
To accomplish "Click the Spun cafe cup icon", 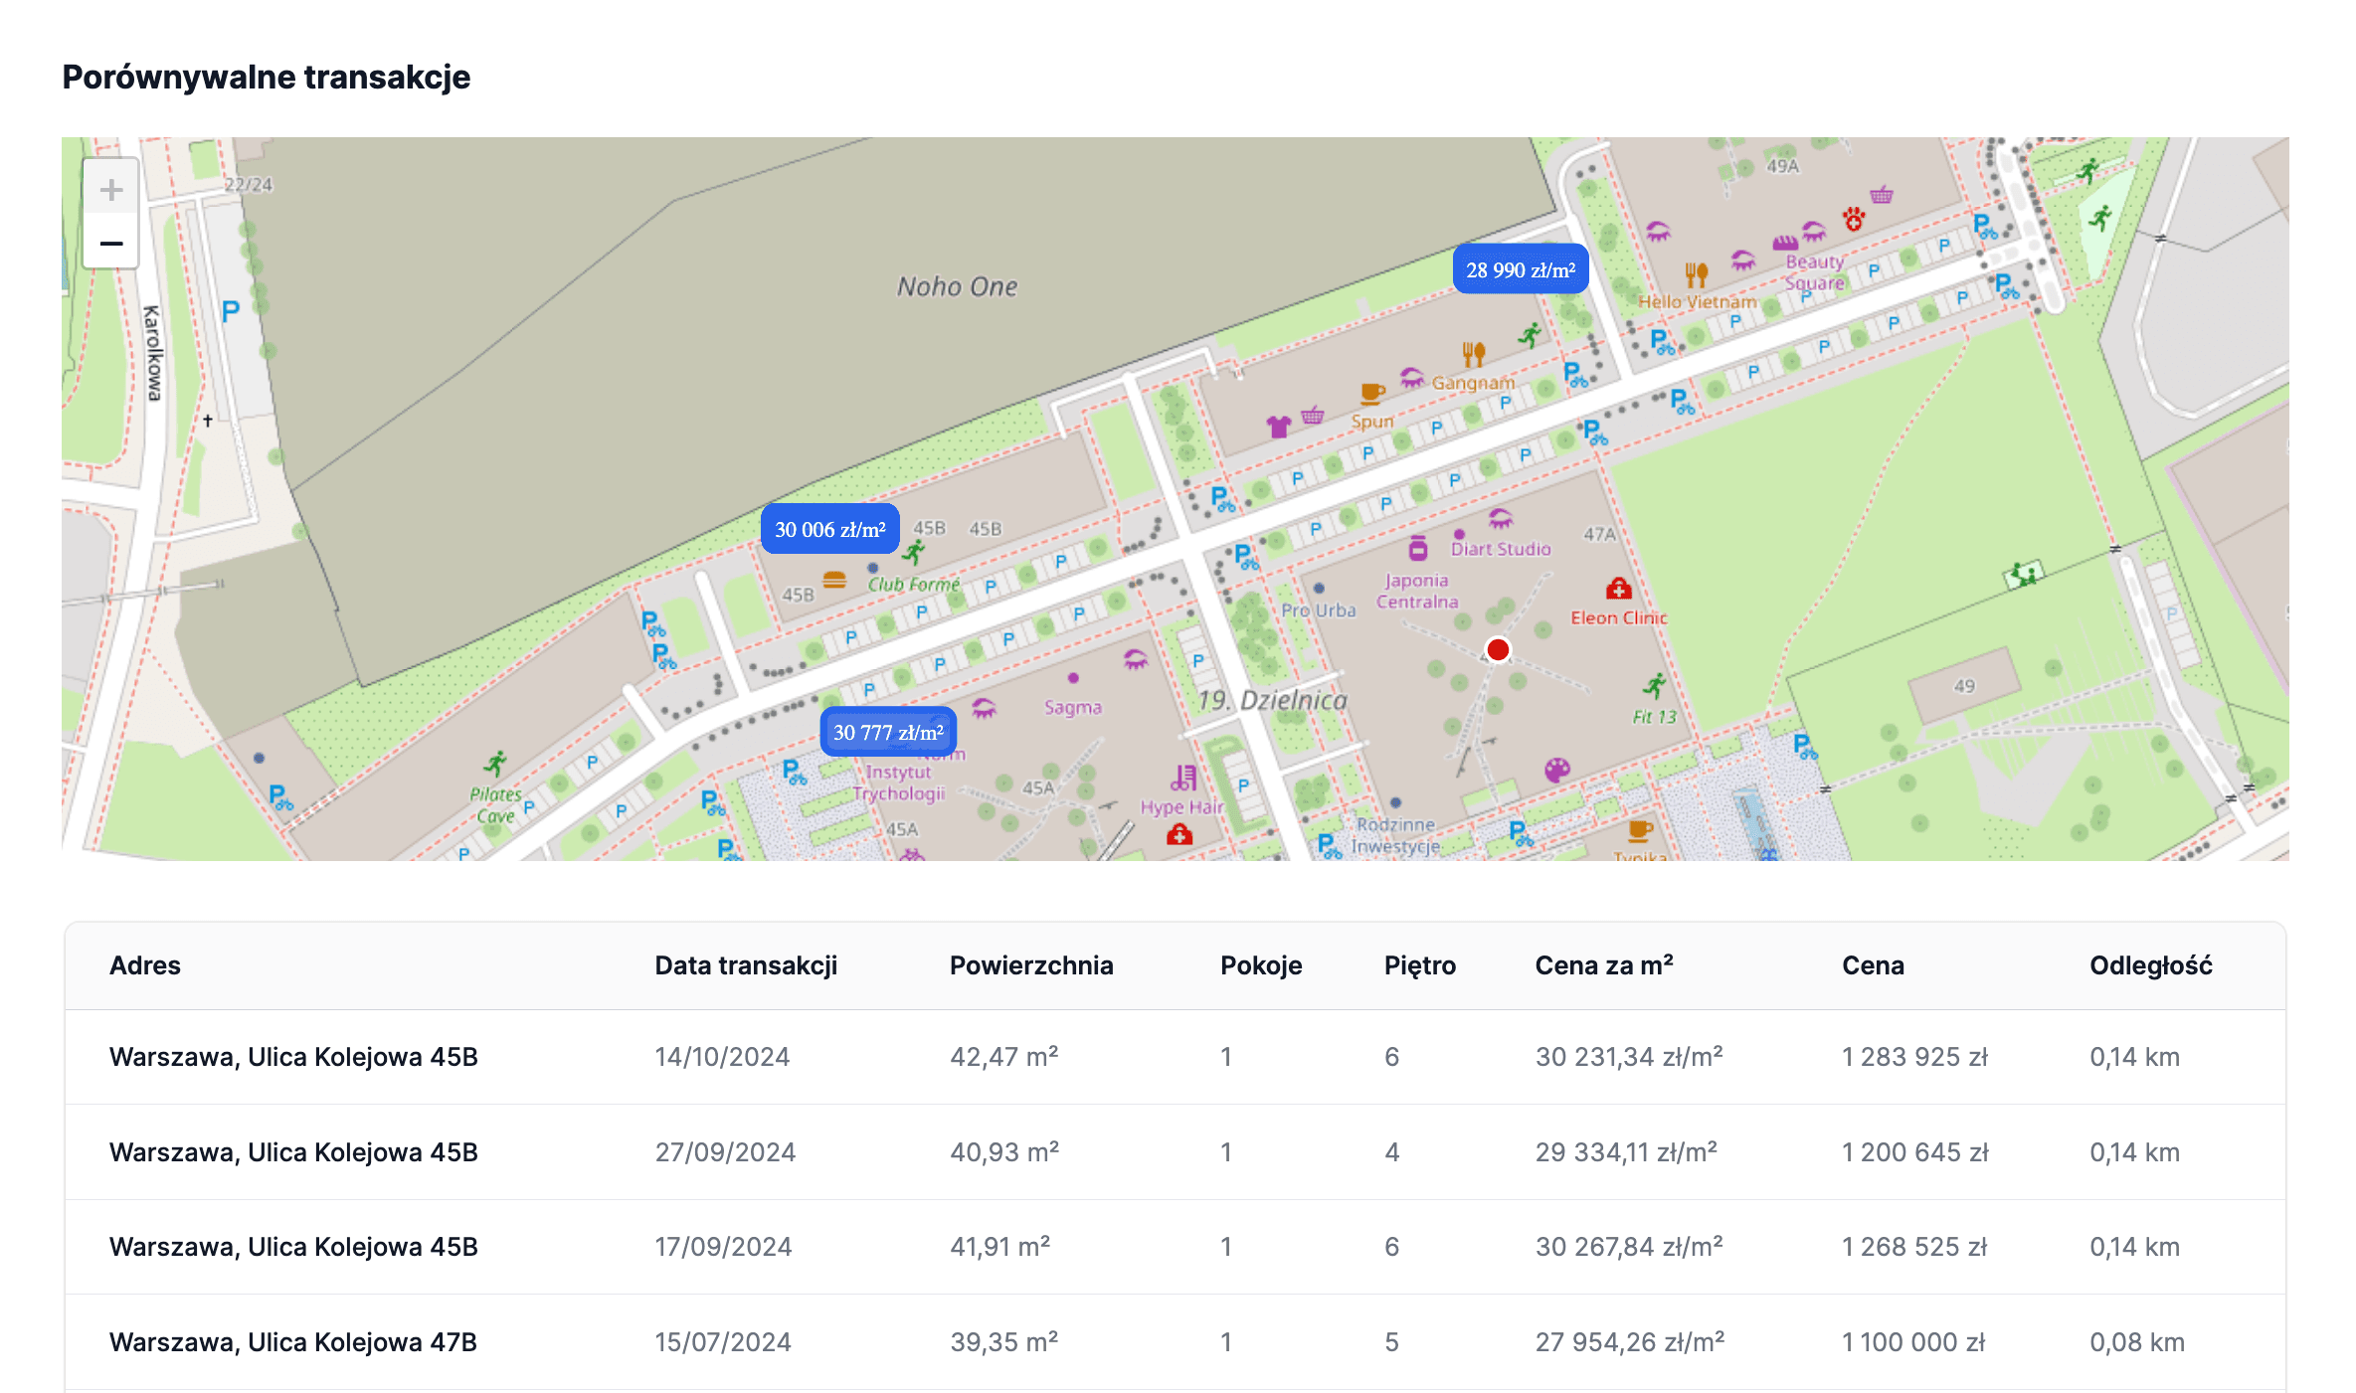I will [1371, 394].
